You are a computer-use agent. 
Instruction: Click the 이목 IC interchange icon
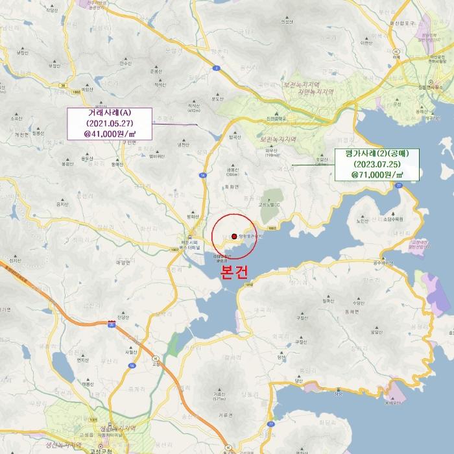pos(396,51)
